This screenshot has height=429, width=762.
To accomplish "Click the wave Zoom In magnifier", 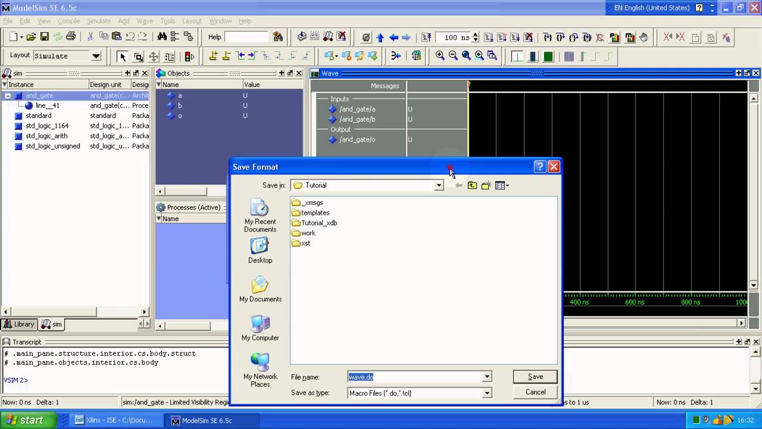I will [x=440, y=56].
